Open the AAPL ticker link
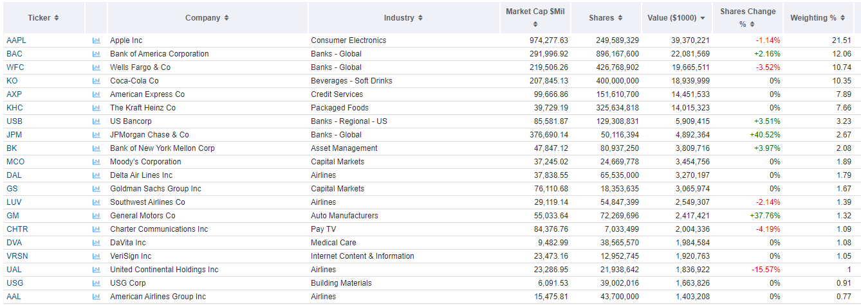861x305 pixels. click(16, 40)
